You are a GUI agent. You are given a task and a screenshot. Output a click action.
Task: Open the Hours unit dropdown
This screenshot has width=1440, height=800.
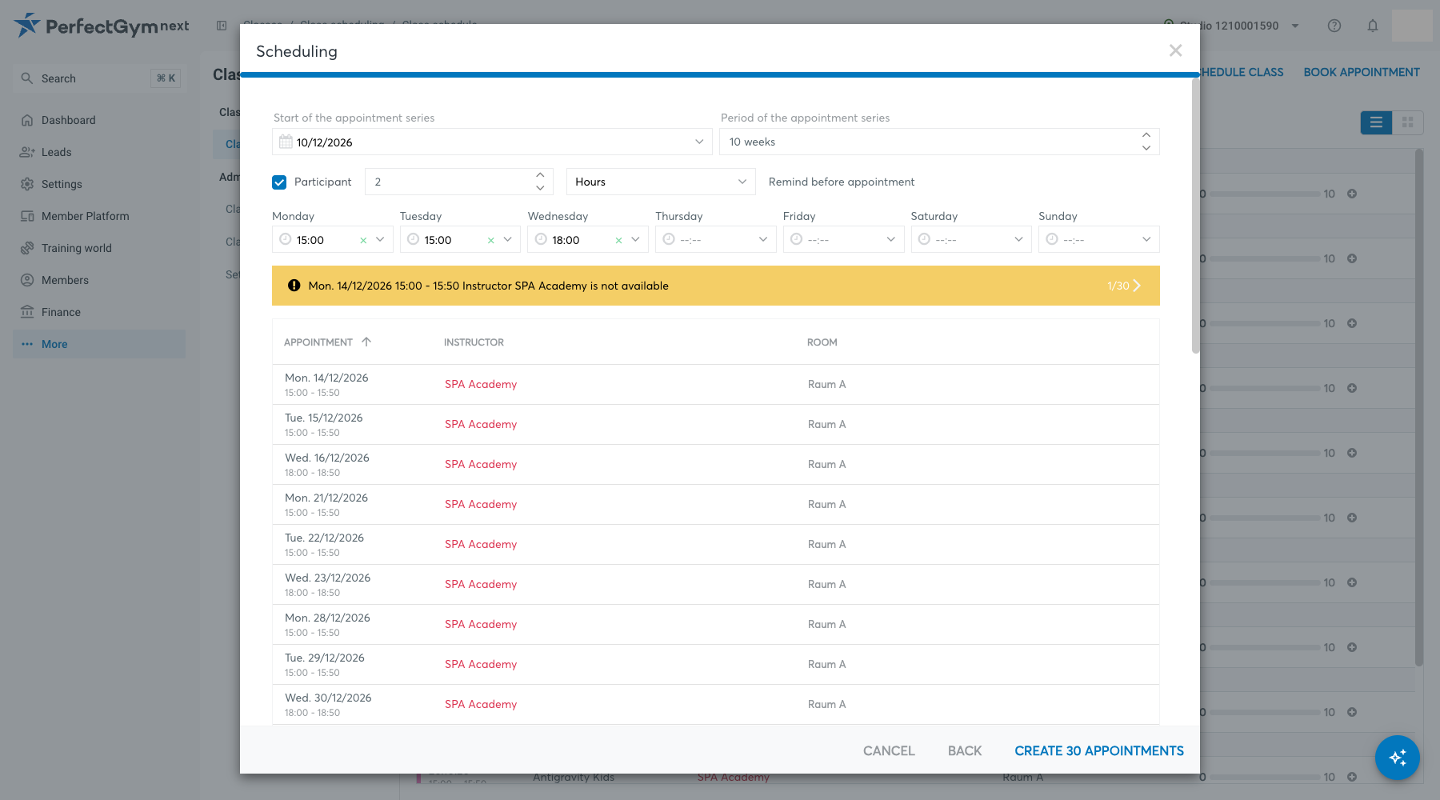tap(661, 182)
